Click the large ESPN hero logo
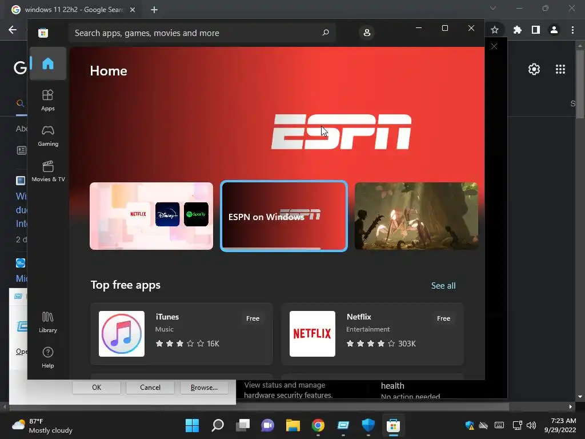Image resolution: width=585 pixels, height=439 pixels. 341,132
